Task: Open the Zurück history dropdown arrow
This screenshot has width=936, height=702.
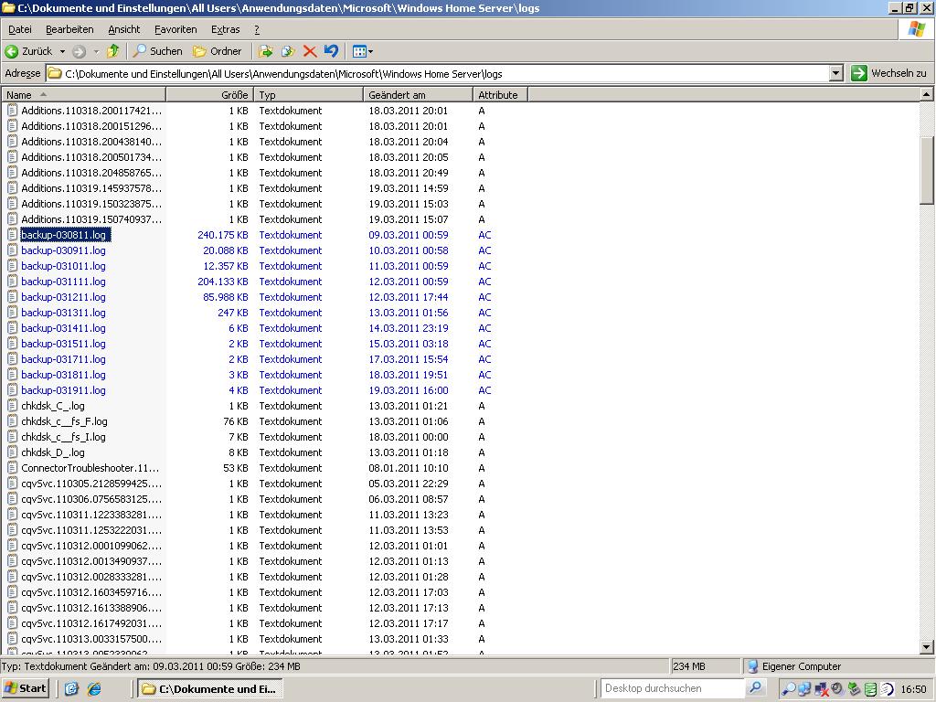Action: pyautogui.click(x=62, y=51)
